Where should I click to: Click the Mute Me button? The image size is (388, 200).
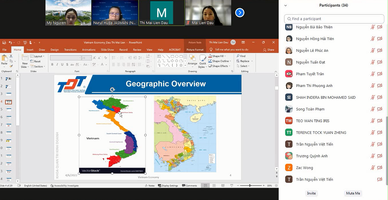(353, 193)
